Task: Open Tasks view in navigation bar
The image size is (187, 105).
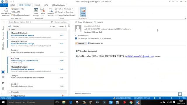Action: click(x=3, y=88)
